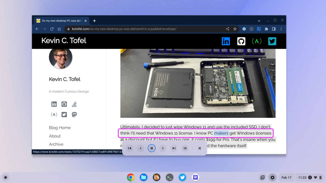Stop Select-to-speak from the shelf
This screenshot has height=183, width=326.
[273, 177]
